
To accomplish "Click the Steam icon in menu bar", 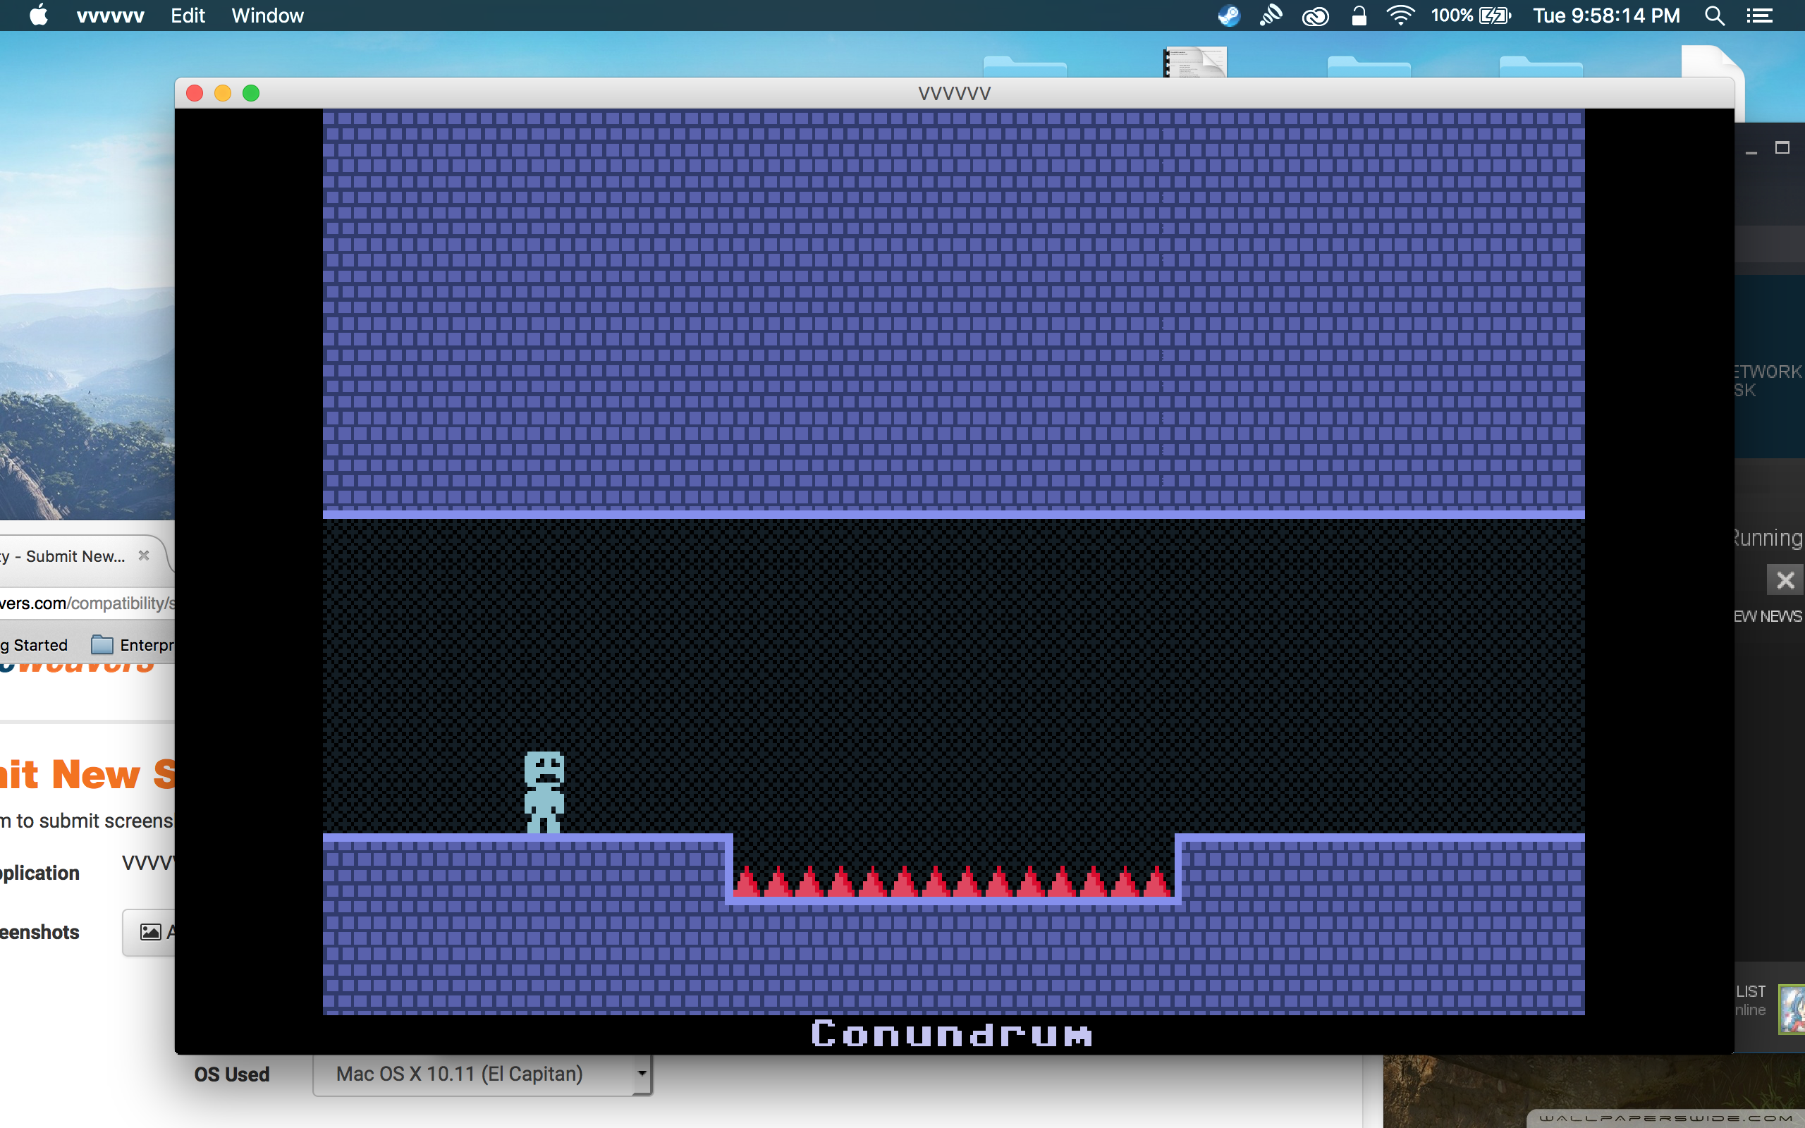I will click(x=1228, y=16).
